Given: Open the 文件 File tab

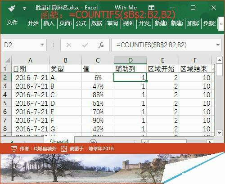Looking at the screenshot, I should click(12, 22).
